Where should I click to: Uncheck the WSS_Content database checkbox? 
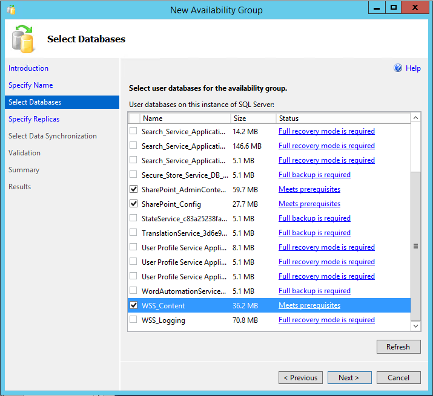(x=133, y=305)
